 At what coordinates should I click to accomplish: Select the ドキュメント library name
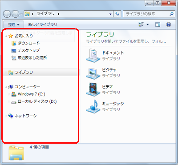point(113,53)
